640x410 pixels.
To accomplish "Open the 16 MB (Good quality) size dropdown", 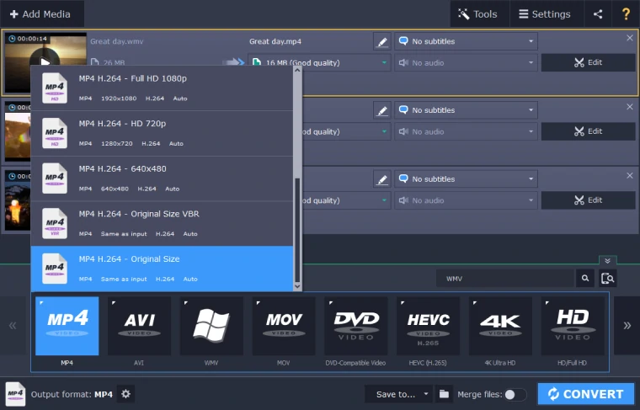I will [319, 63].
